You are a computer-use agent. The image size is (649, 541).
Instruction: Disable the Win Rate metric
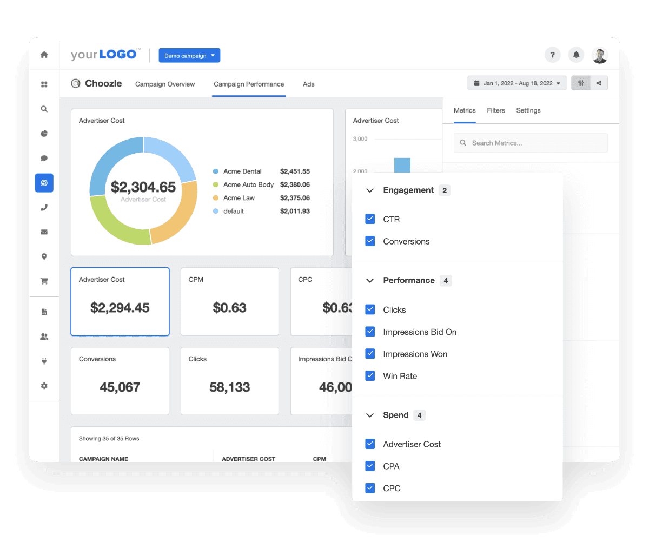point(370,375)
